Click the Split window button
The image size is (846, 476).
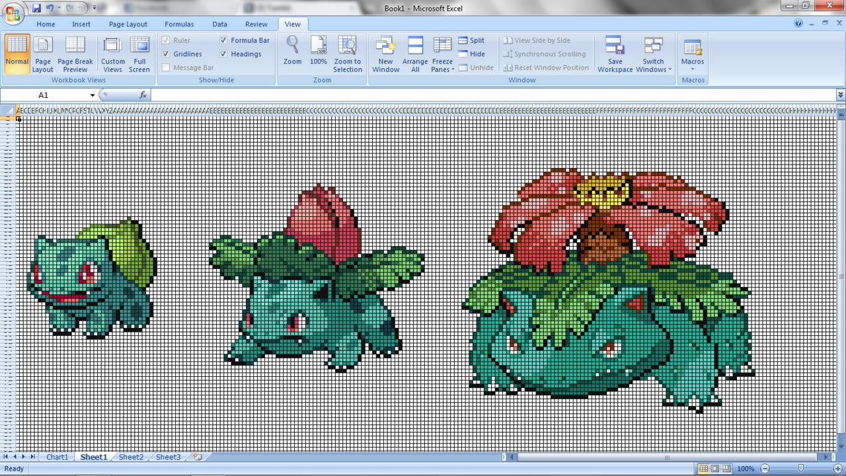click(x=472, y=40)
